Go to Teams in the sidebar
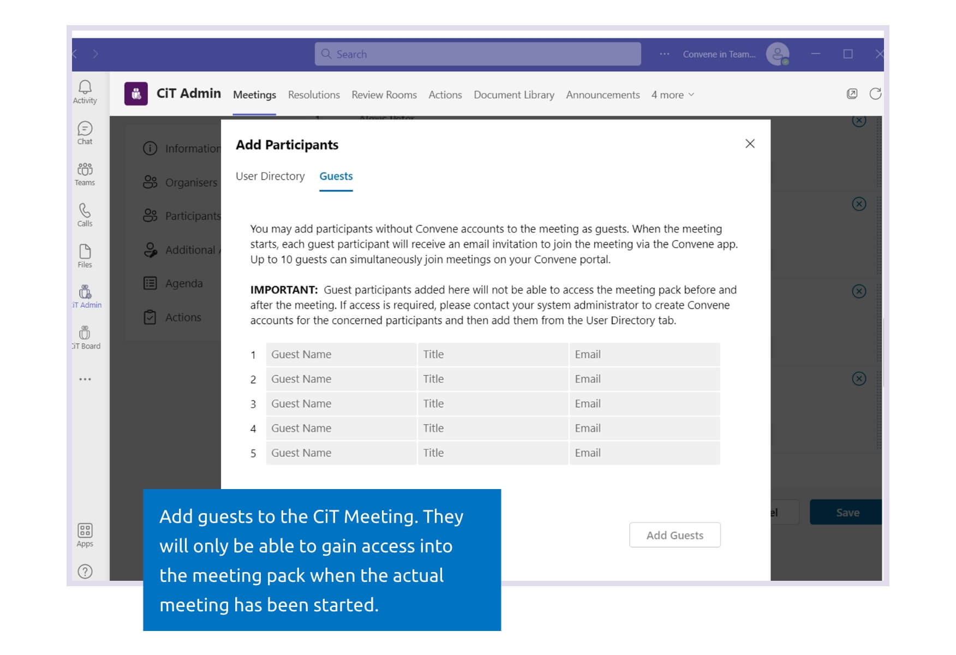The width and height of the screenshot is (956, 655). coord(85,174)
